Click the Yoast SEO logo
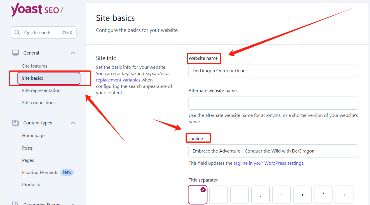The image size is (370, 205). coord(37,10)
